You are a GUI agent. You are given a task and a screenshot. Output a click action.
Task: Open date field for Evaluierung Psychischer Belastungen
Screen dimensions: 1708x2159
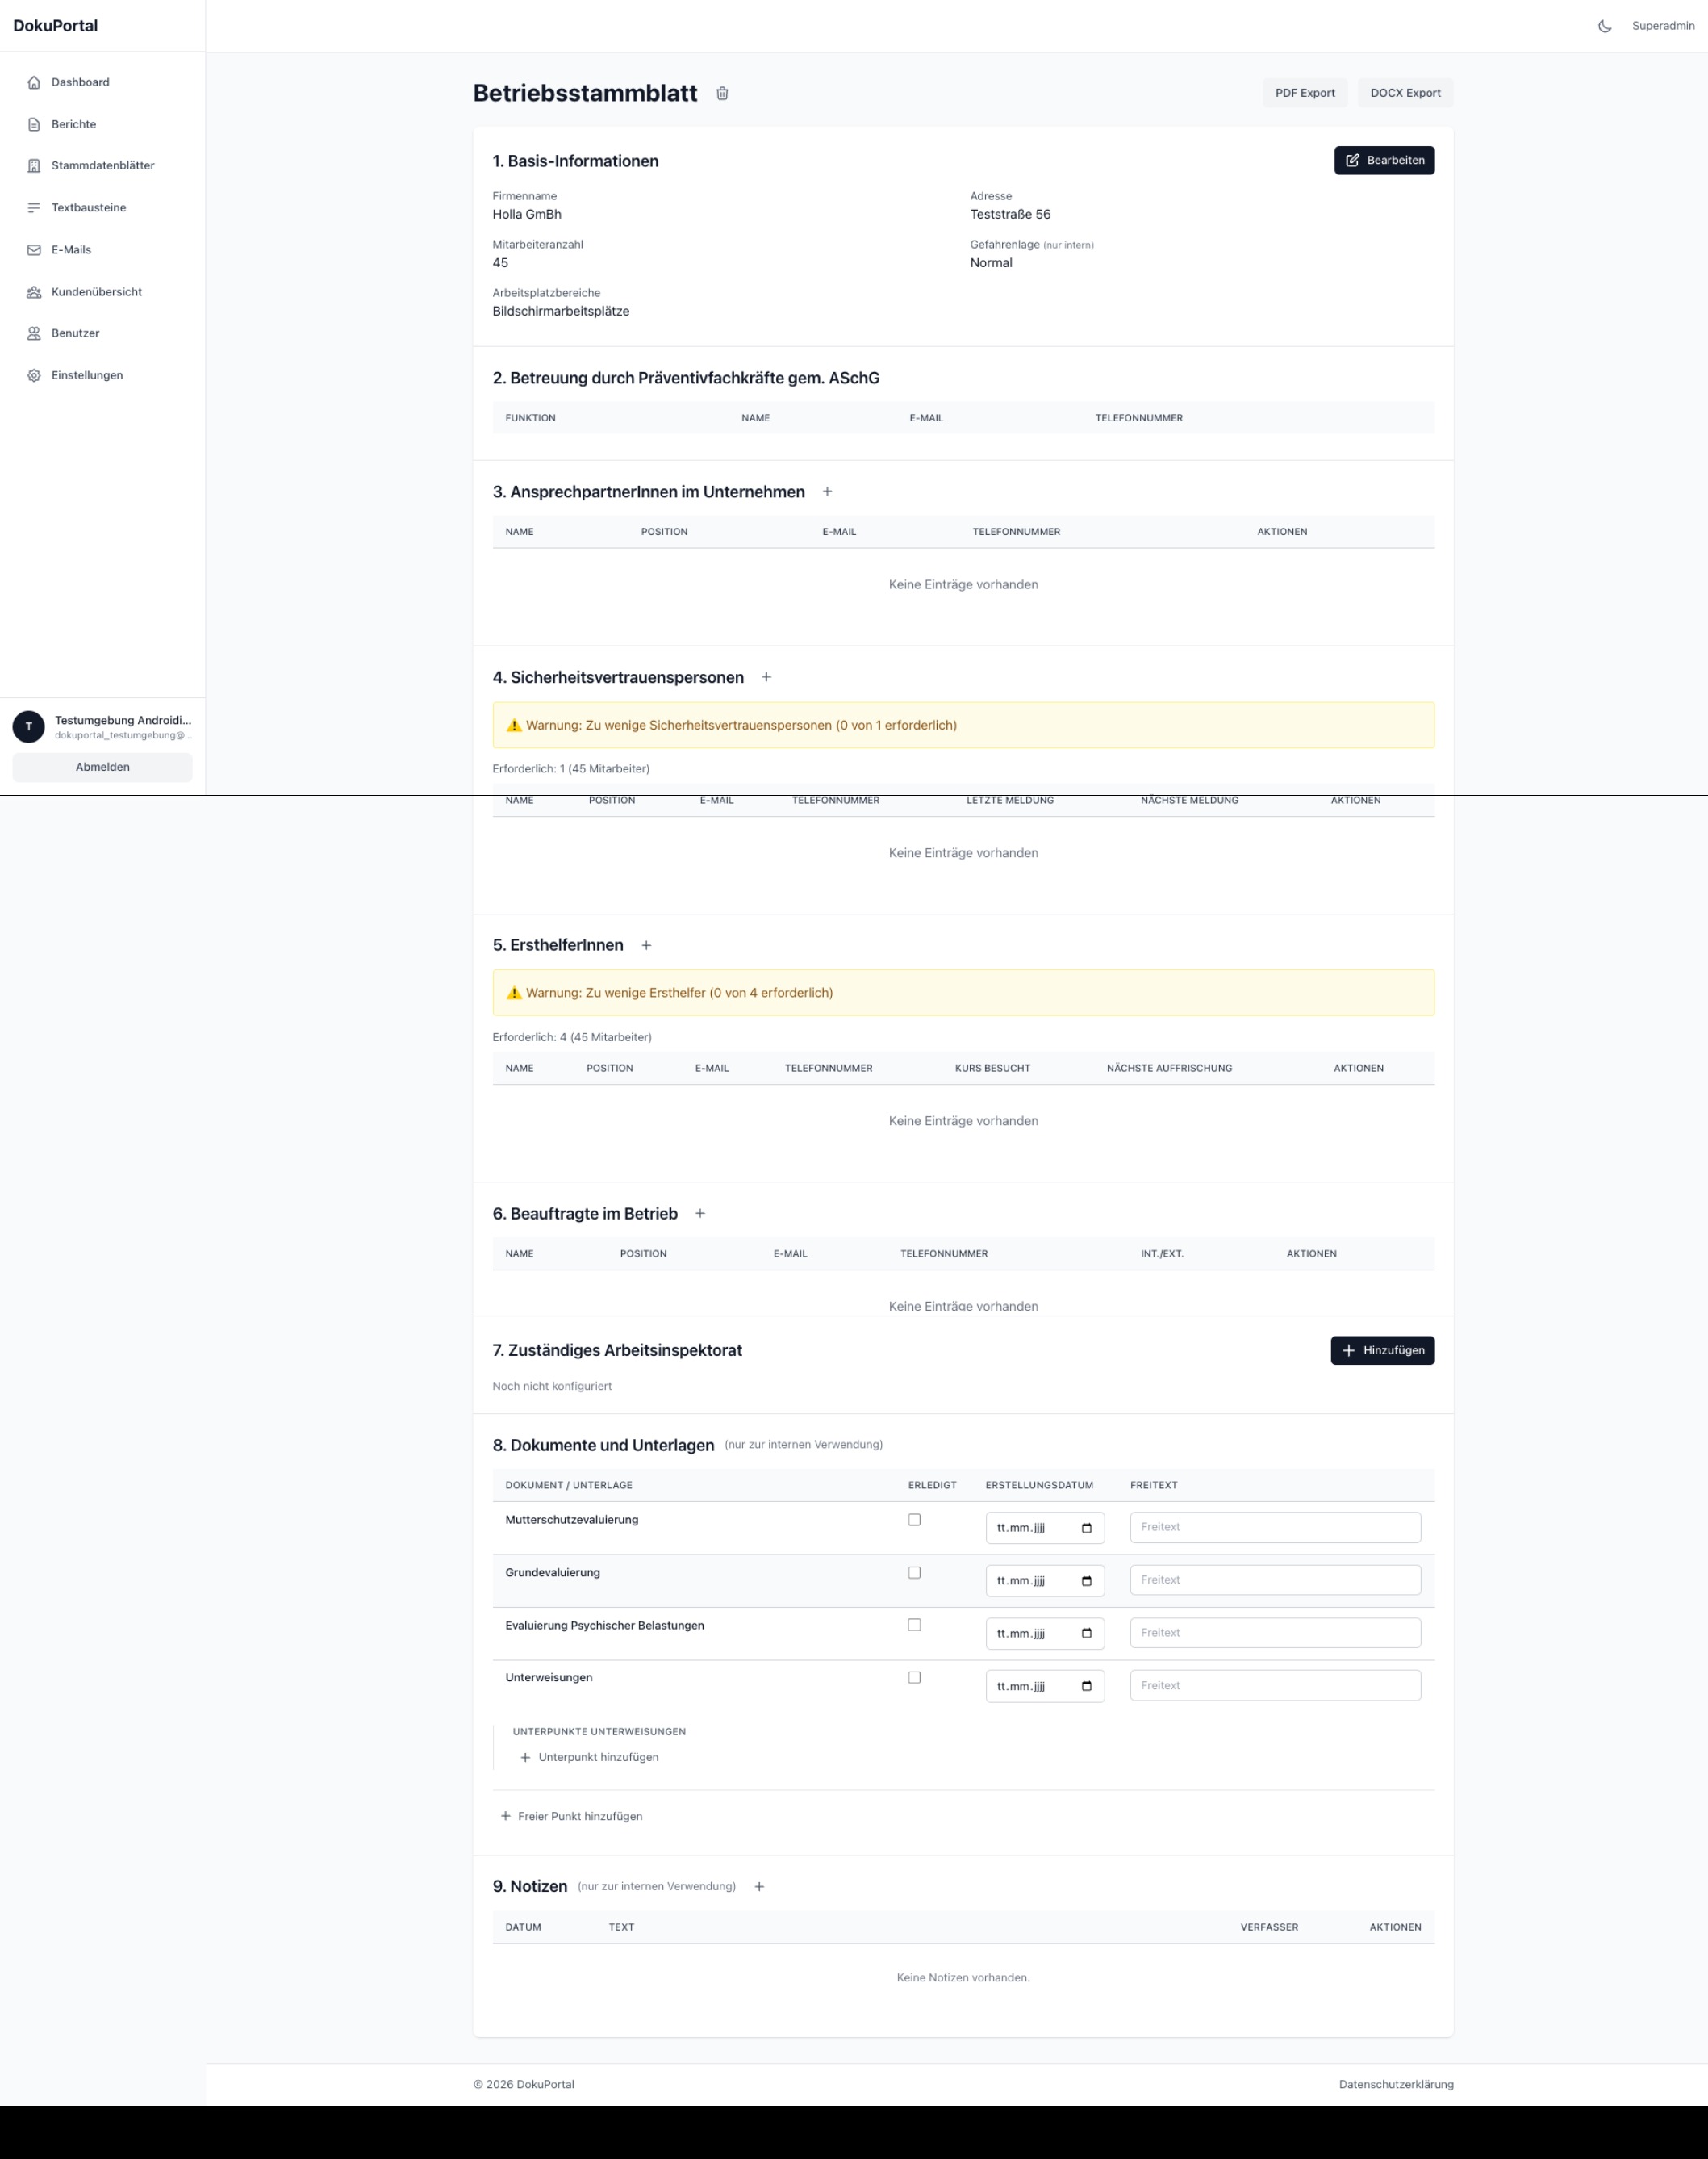click(1044, 1634)
